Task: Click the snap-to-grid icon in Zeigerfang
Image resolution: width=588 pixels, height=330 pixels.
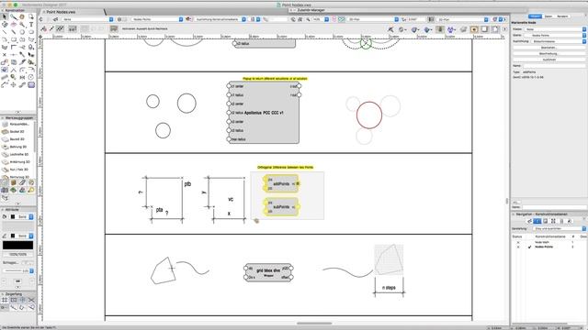Action: coord(5,300)
